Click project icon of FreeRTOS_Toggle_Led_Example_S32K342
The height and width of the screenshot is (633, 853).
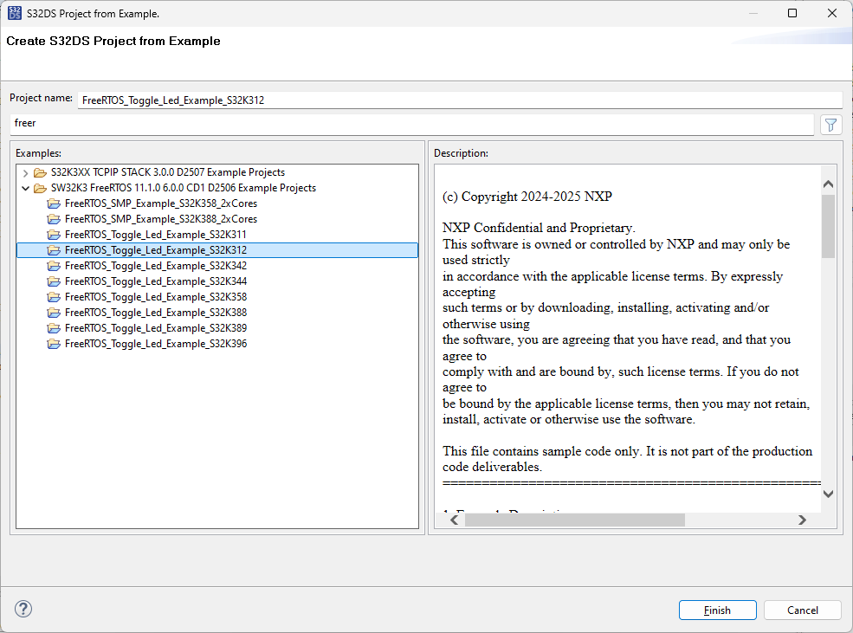[54, 266]
